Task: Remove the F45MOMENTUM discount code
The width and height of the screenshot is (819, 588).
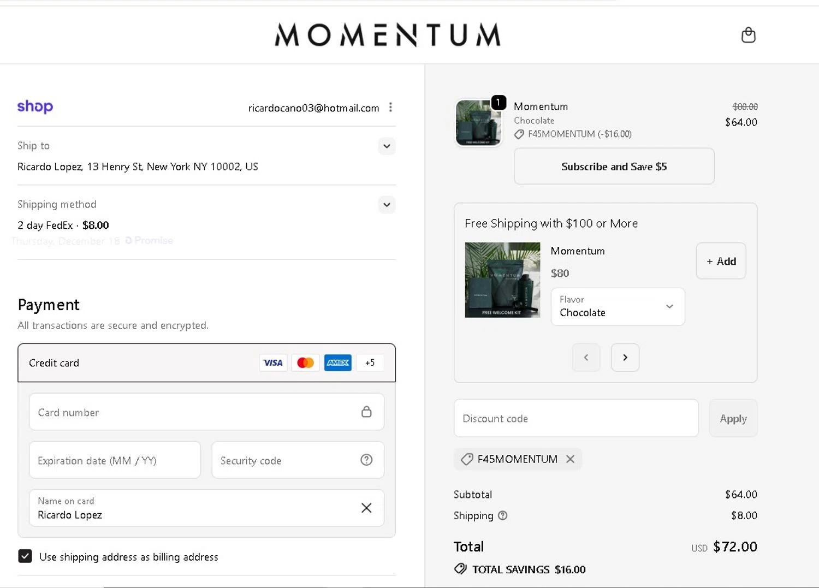Action: [x=570, y=459]
